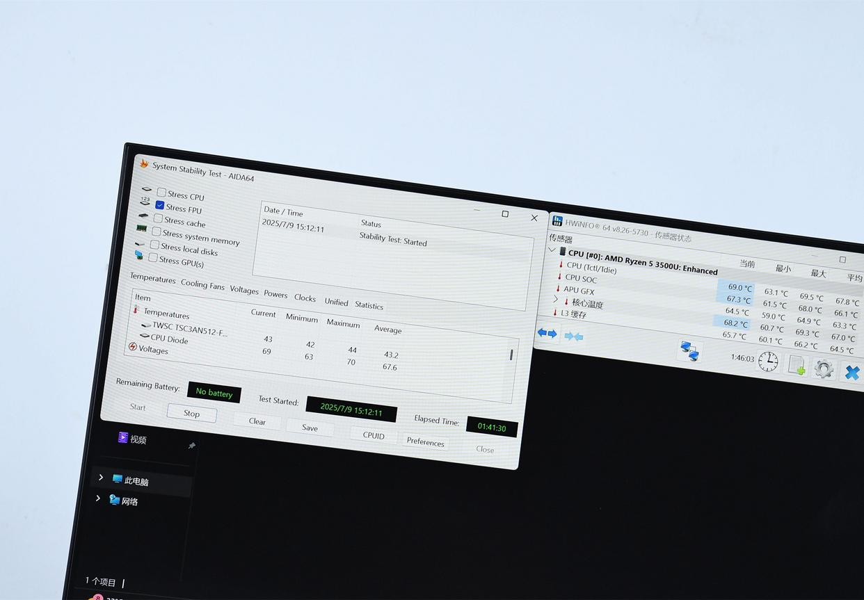This screenshot has height=600, width=864.
Task: Click the pin icon next to 视频
Action: [192, 446]
